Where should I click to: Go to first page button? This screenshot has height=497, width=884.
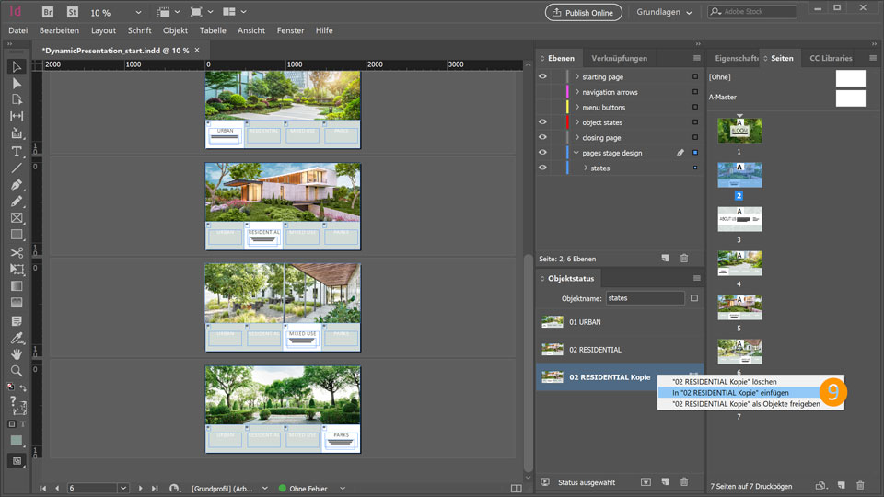(43, 488)
